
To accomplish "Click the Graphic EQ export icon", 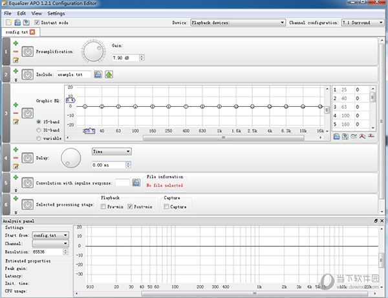I will click(x=345, y=136).
